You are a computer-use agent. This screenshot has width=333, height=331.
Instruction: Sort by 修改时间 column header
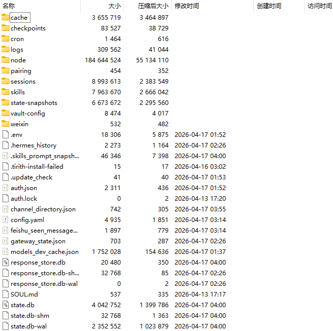(187, 6)
